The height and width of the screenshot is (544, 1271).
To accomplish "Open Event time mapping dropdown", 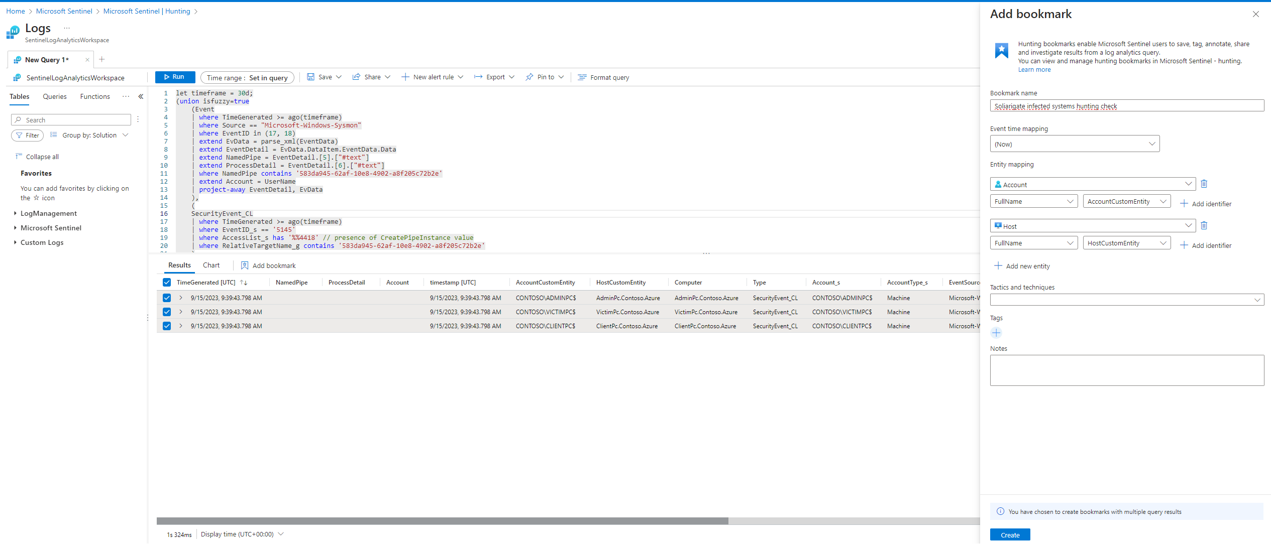I will coord(1075,144).
